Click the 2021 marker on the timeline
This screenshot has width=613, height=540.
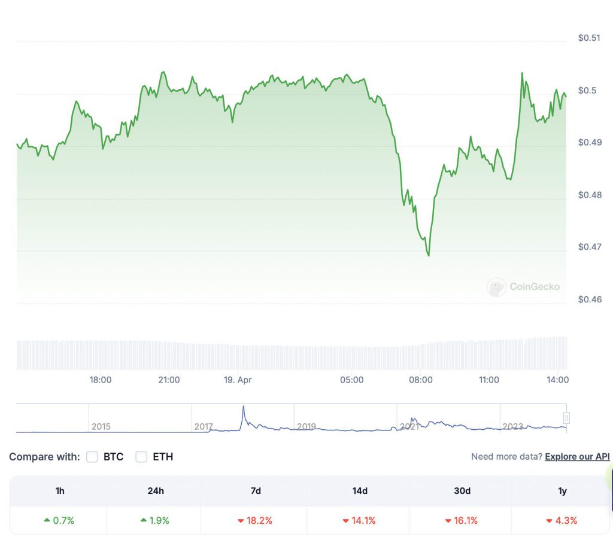click(409, 427)
